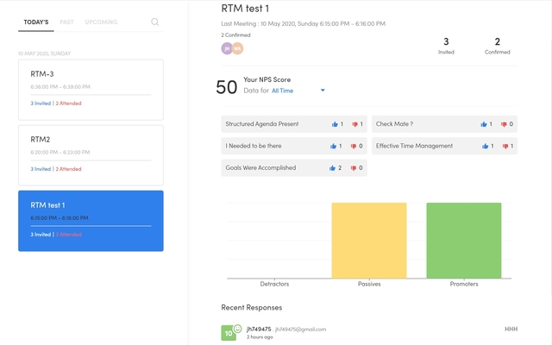Click the dropdown arrow next to All Time
The height and width of the screenshot is (345, 552).
pos(323,91)
